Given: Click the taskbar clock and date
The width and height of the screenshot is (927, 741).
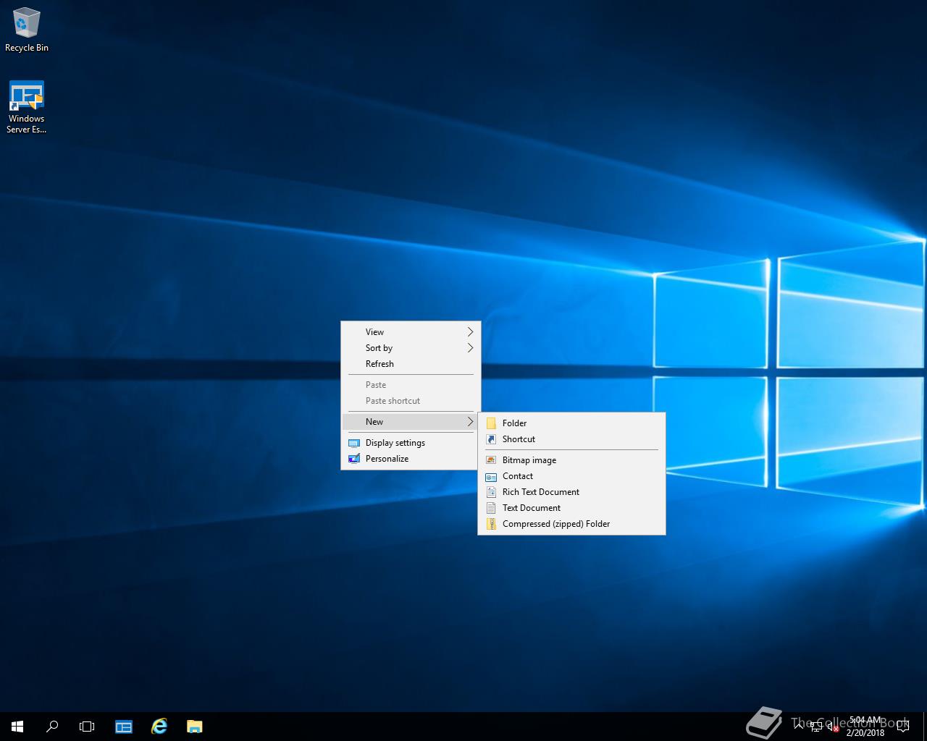Looking at the screenshot, I should pos(865,727).
